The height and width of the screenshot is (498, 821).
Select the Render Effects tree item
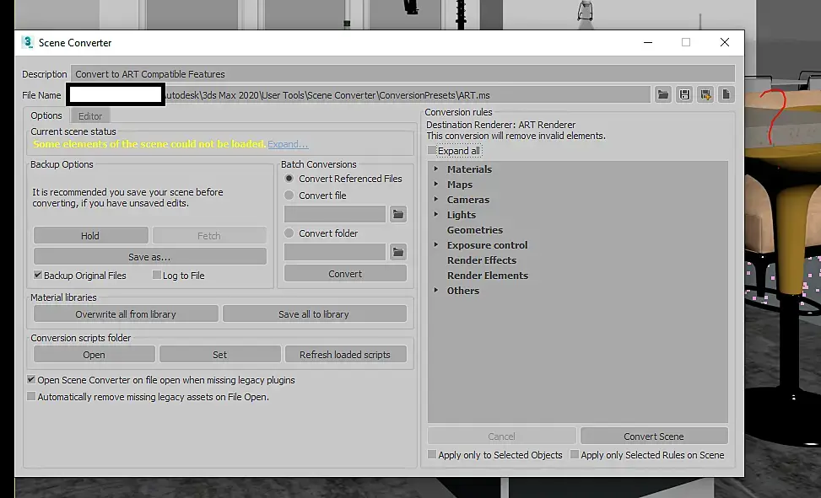coord(481,260)
